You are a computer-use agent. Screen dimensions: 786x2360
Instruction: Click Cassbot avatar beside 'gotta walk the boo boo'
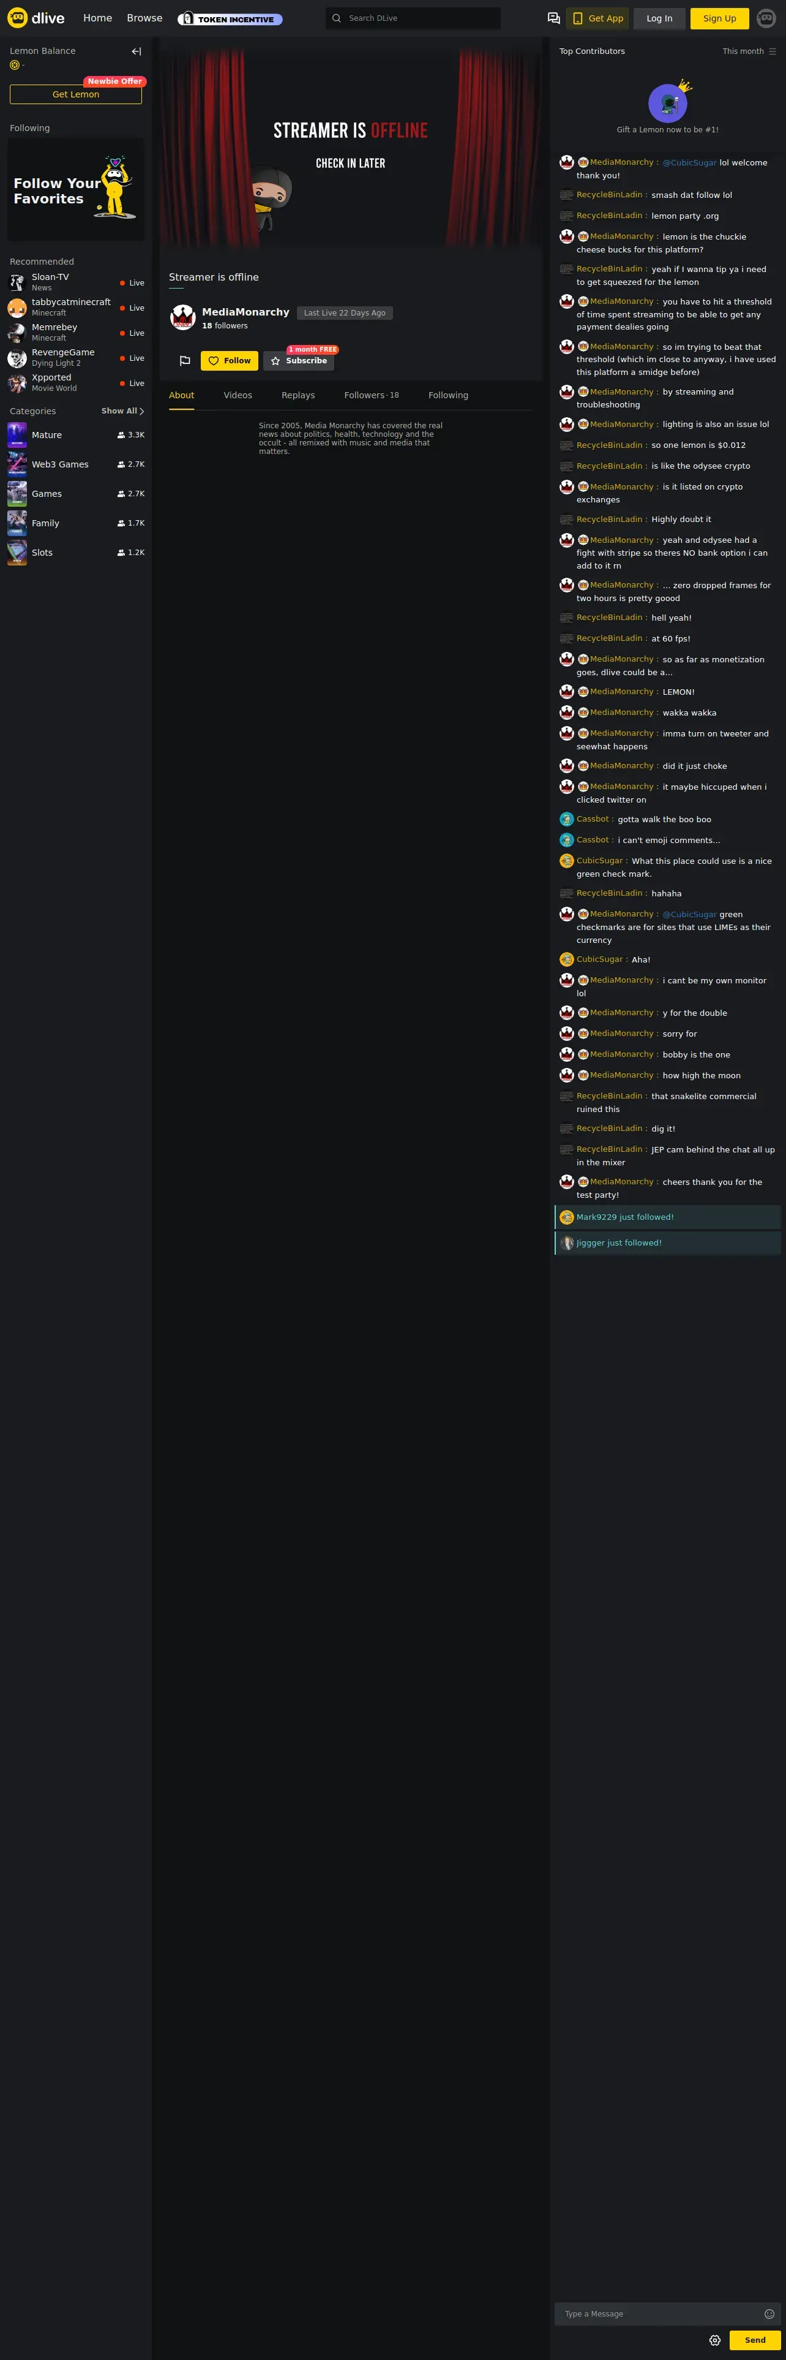point(566,819)
